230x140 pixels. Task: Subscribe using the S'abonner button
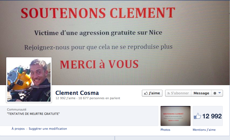click(x=178, y=93)
